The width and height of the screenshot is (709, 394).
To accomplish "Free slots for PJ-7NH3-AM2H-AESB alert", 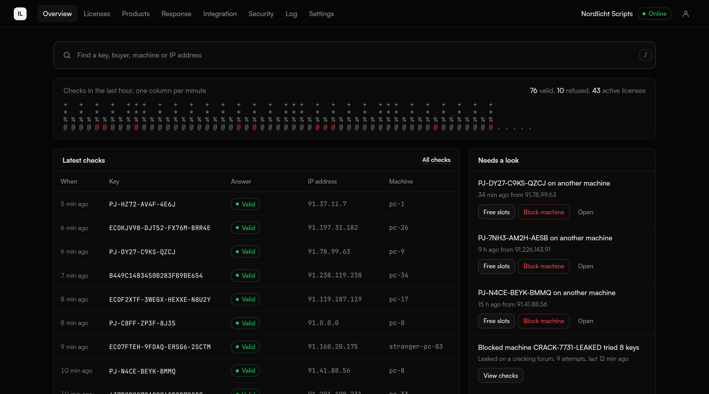I will (496, 266).
